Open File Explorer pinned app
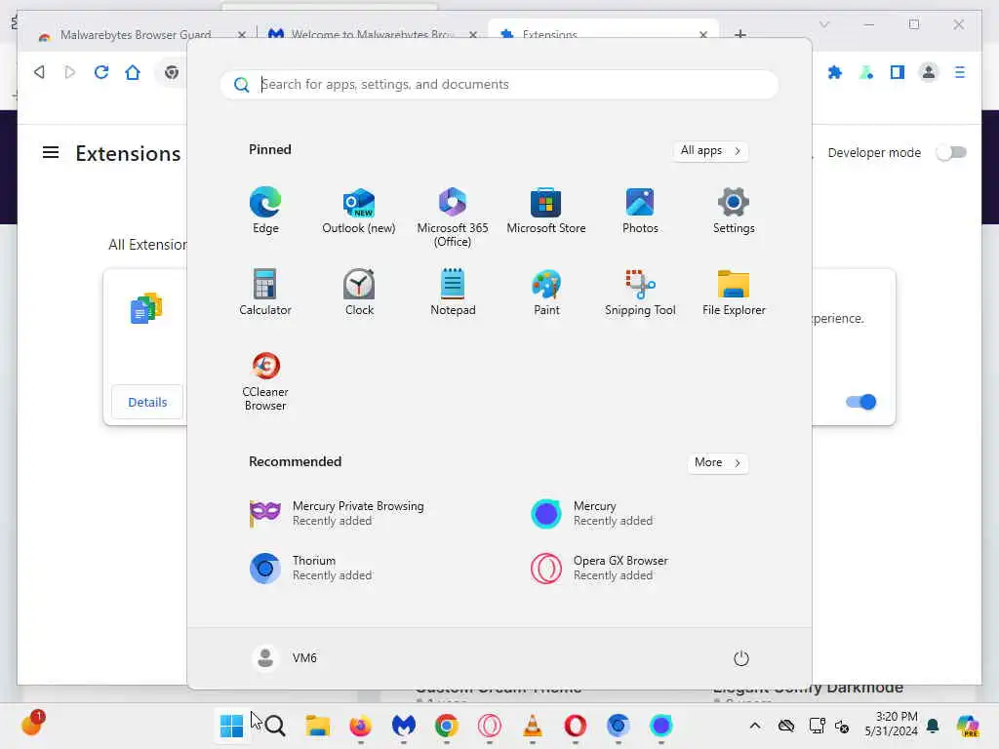This screenshot has width=999, height=749. click(734, 293)
